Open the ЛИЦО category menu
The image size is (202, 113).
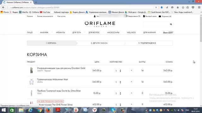click(30, 33)
